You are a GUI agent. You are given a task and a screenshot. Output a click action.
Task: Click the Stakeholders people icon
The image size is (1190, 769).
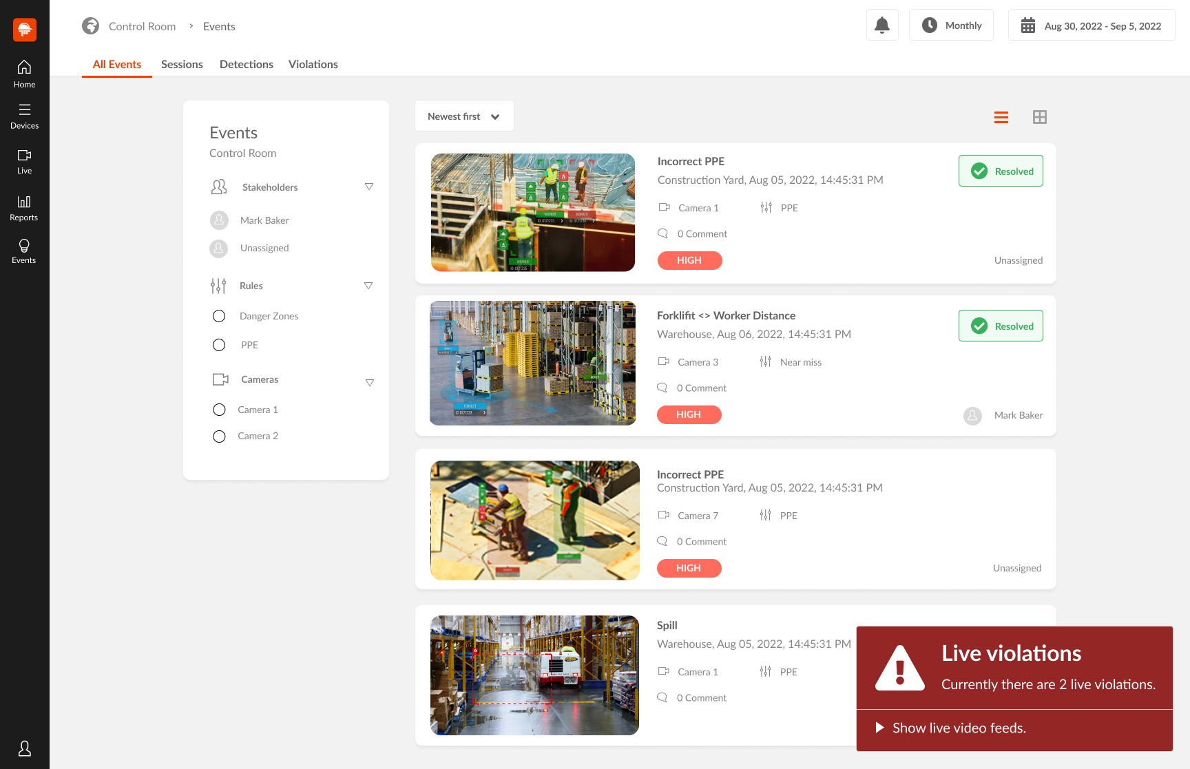[x=219, y=187]
